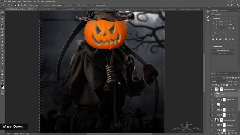
Task: Create new group folder icon in Layers panel
Action: pyautogui.click(x=229, y=133)
